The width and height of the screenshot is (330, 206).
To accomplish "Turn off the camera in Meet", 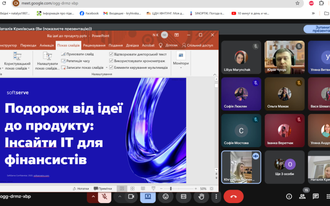I will (x=131, y=197).
